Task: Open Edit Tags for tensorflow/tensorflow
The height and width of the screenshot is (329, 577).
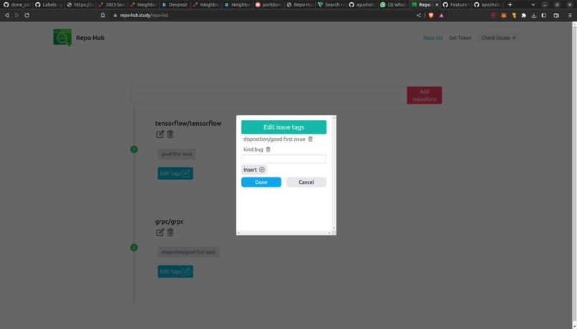Action: (175, 174)
